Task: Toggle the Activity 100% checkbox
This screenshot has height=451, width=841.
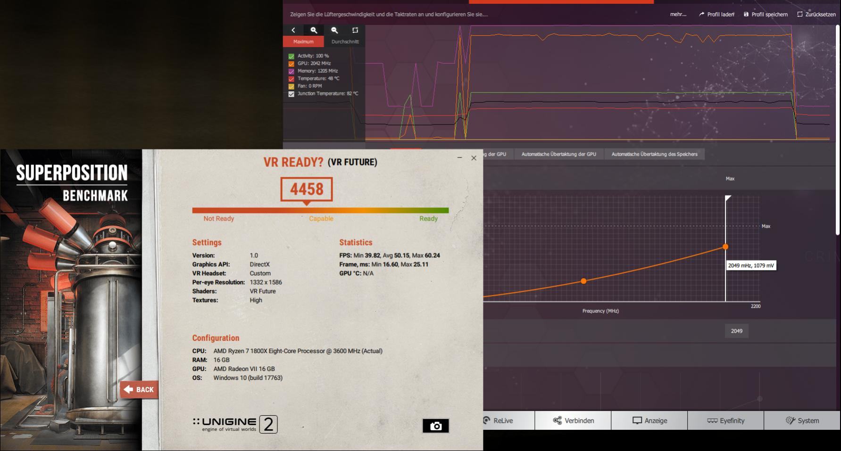Action: [291, 56]
